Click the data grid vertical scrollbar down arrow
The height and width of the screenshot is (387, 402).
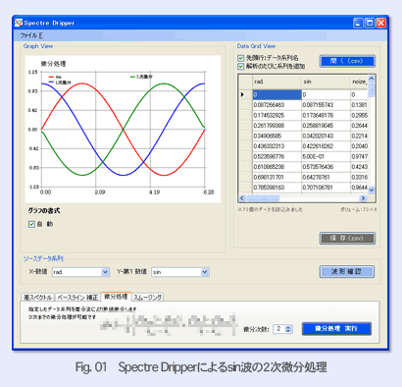(372, 190)
